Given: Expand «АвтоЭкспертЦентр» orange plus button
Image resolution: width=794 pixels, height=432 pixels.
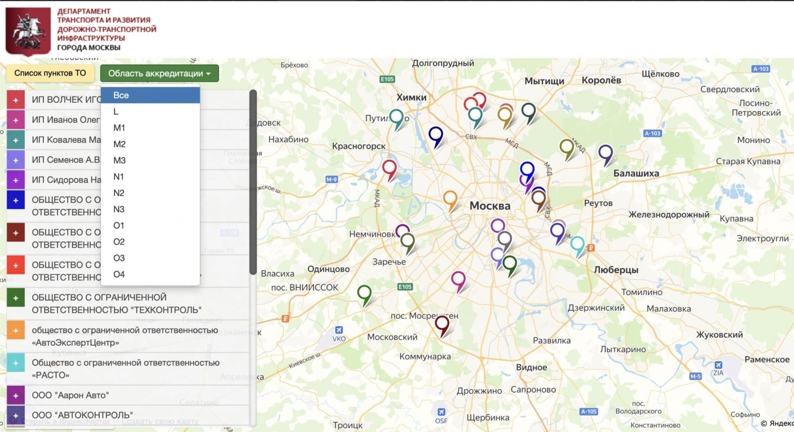Looking at the screenshot, I should coord(16,330).
